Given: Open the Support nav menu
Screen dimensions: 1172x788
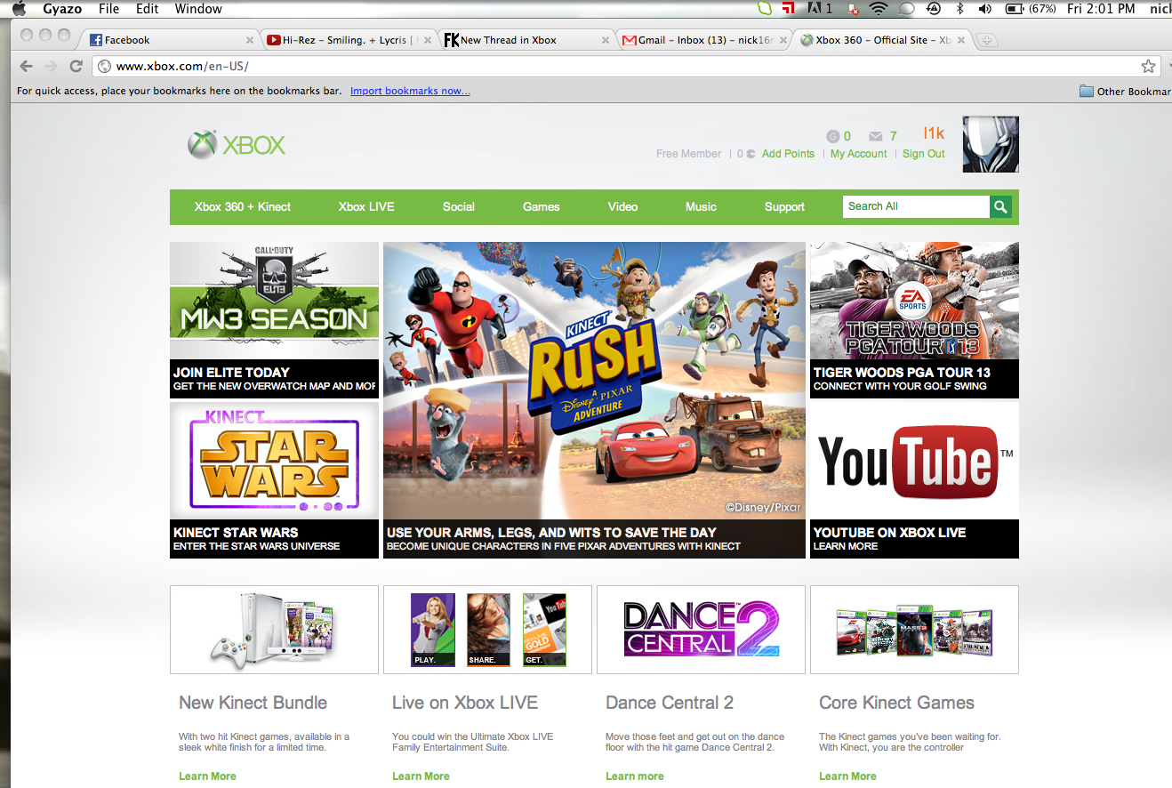Looking at the screenshot, I should click(784, 207).
